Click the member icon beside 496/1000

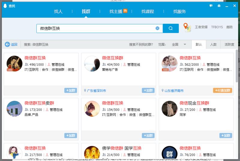(26, 64)
